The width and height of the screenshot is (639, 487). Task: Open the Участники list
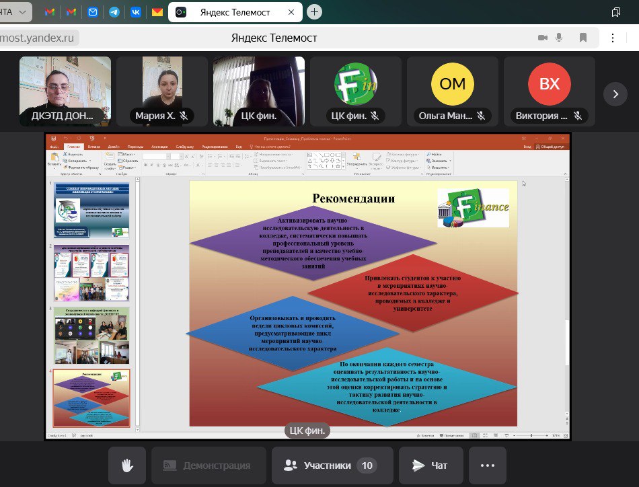point(332,465)
